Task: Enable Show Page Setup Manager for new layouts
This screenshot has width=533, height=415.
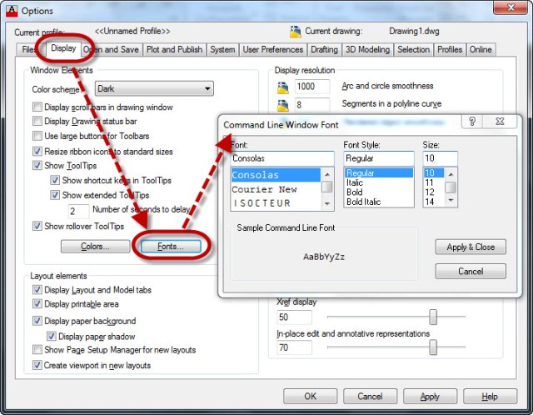Action: point(37,350)
